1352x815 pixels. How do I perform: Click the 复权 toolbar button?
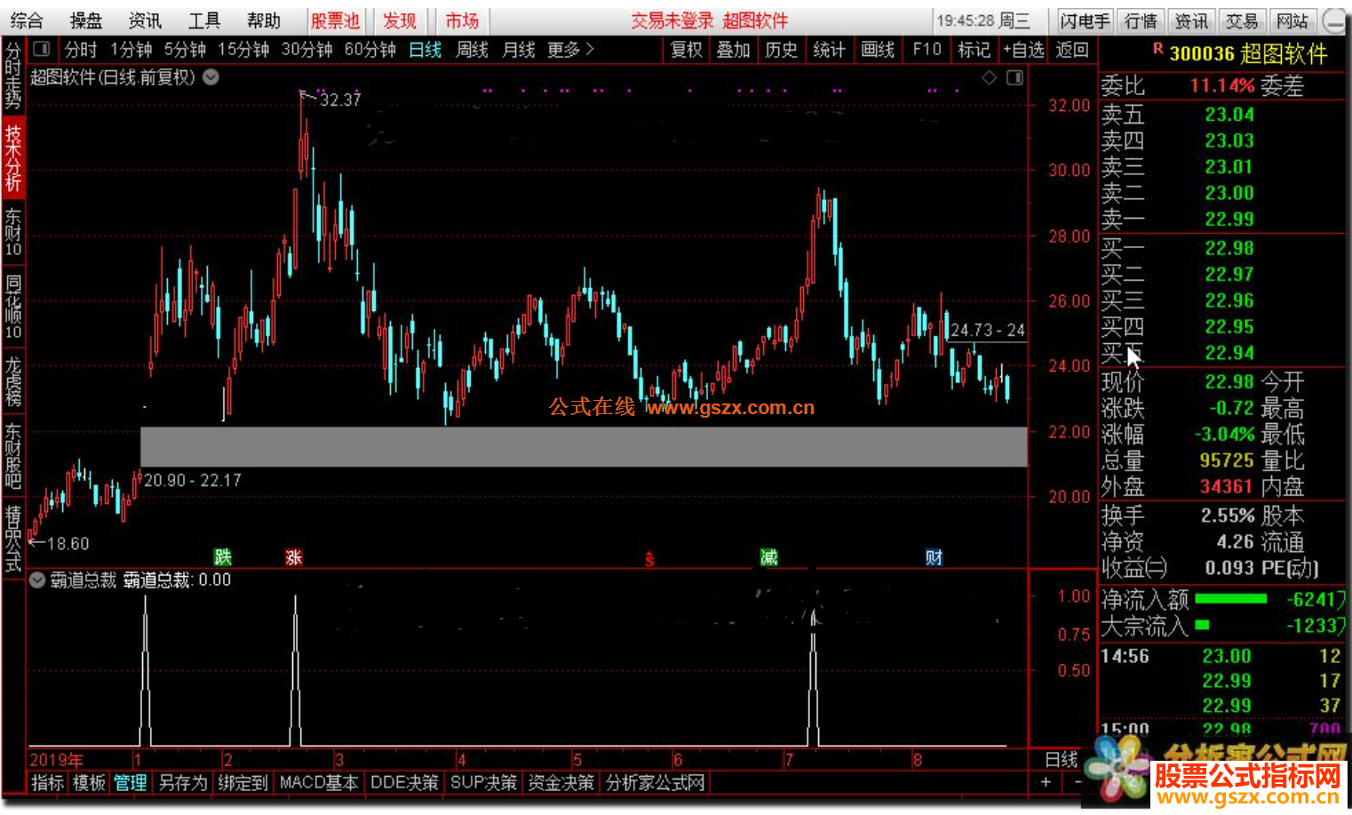tap(687, 50)
